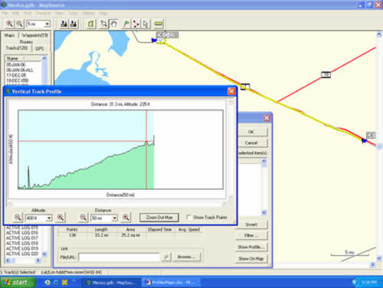383x288 pixels.
Task: Select the distance measure ruler tool
Action: (x=159, y=24)
